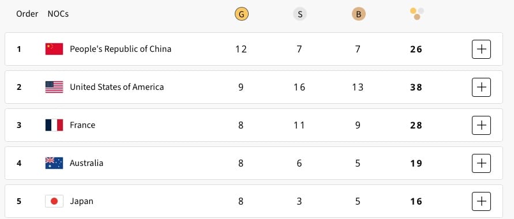Click the United States flag icon
Viewport: 514px width, 219px height.
[54, 87]
